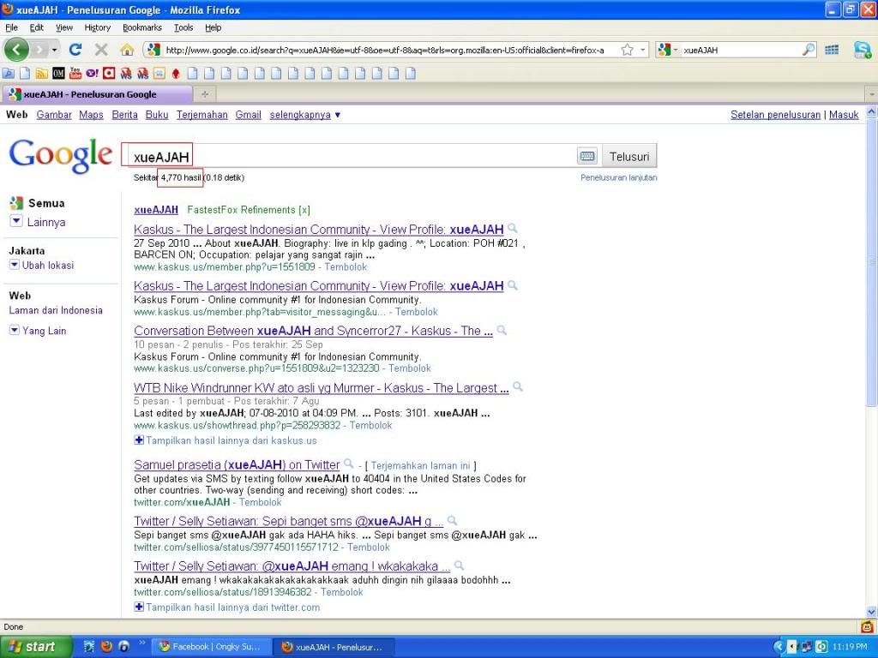Click the blue grid toolbar icon
The height and width of the screenshot is (658, 878).
click(832, 50)
